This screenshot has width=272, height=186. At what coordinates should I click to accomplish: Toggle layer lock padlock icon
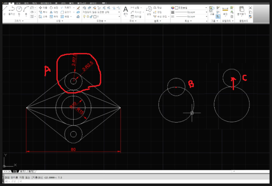point(91,17)
